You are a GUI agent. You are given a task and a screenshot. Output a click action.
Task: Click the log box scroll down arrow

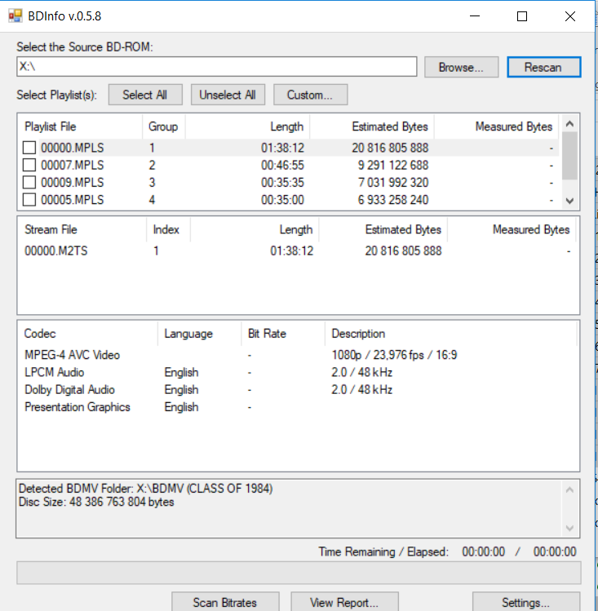point(569,529)
